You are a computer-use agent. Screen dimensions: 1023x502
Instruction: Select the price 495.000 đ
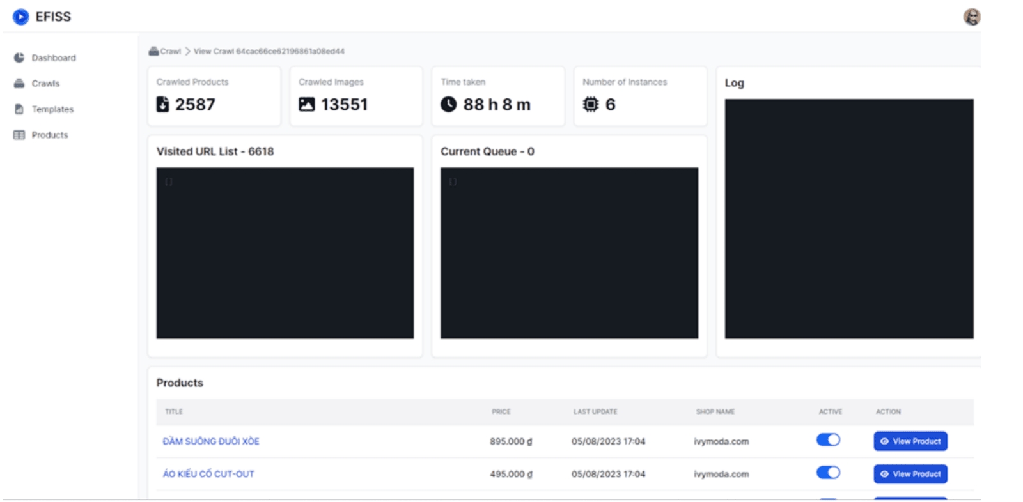511,474
